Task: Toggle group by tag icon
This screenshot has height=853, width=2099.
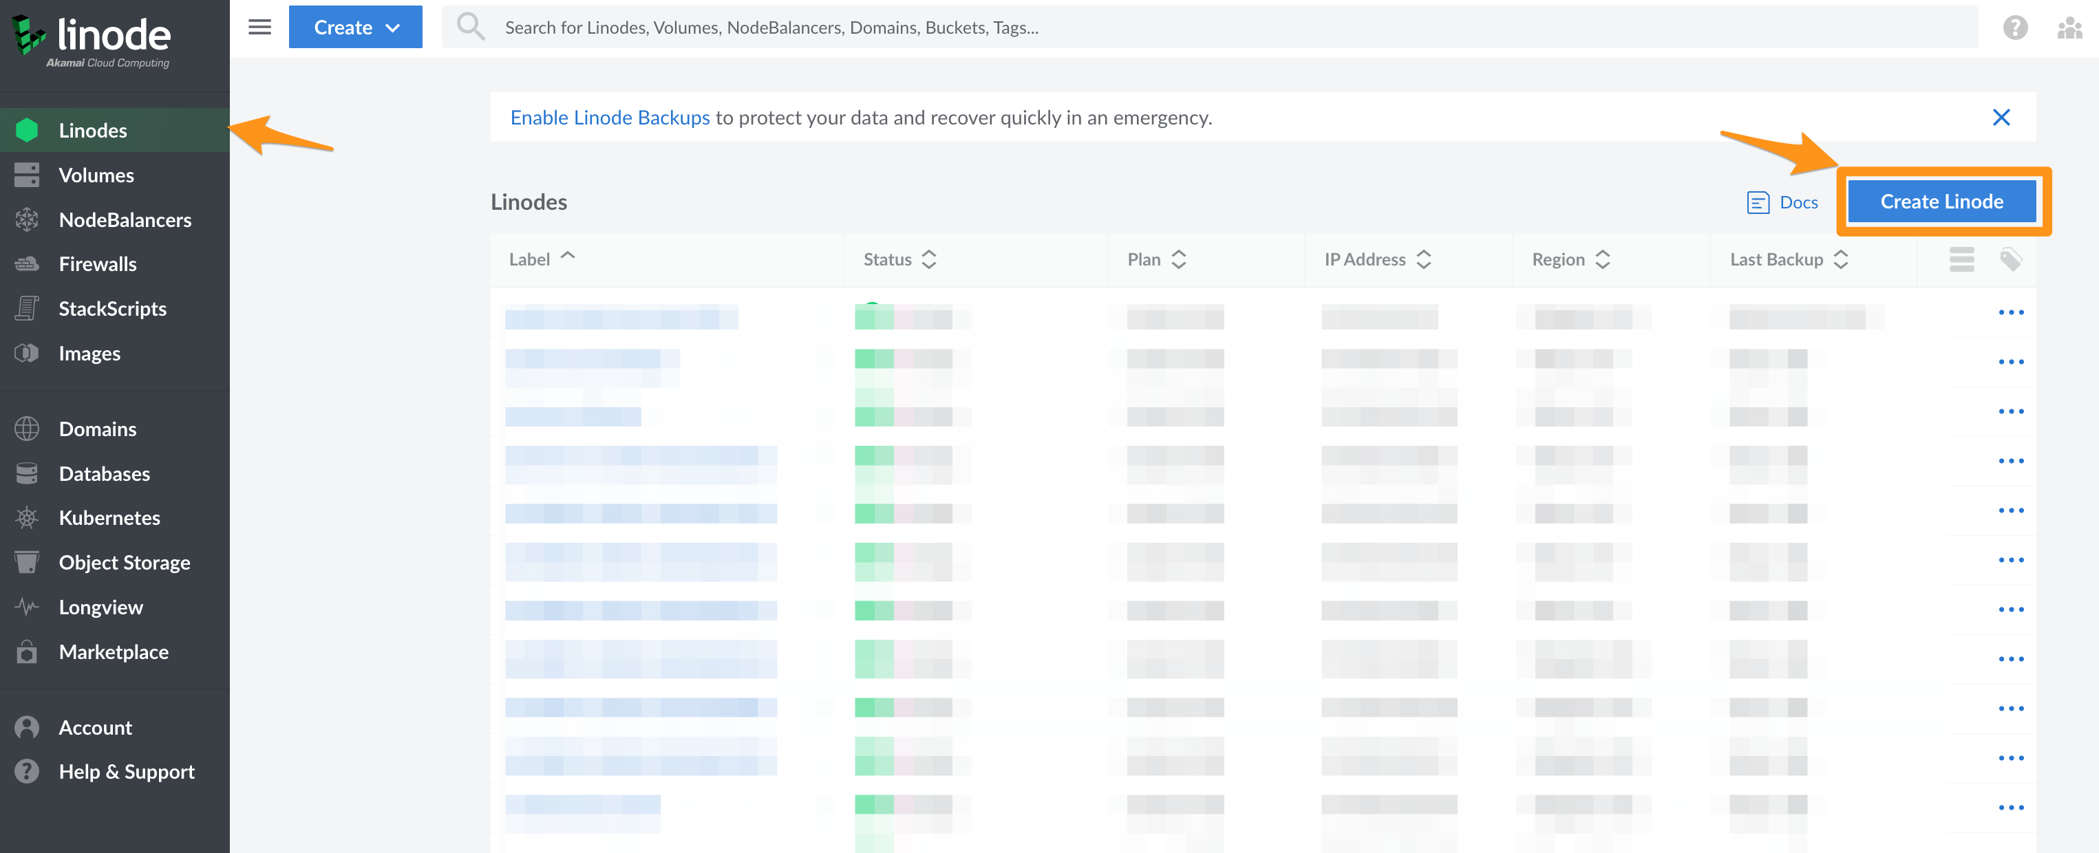Action: click(x=2010, y=259)
